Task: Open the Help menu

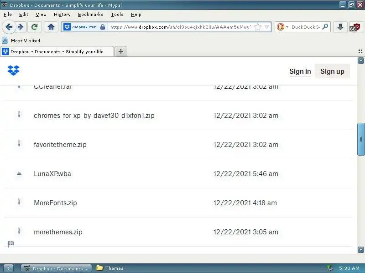Action: (x=136, y=15)
